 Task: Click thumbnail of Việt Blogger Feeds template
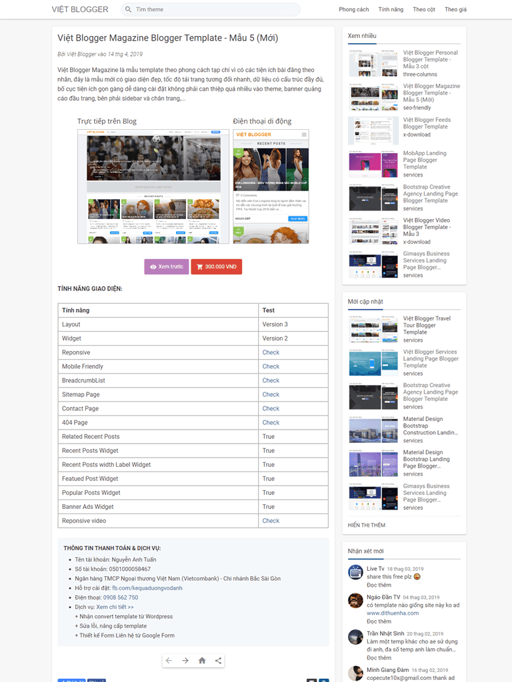pyautogui.click(x=373, y=131)
